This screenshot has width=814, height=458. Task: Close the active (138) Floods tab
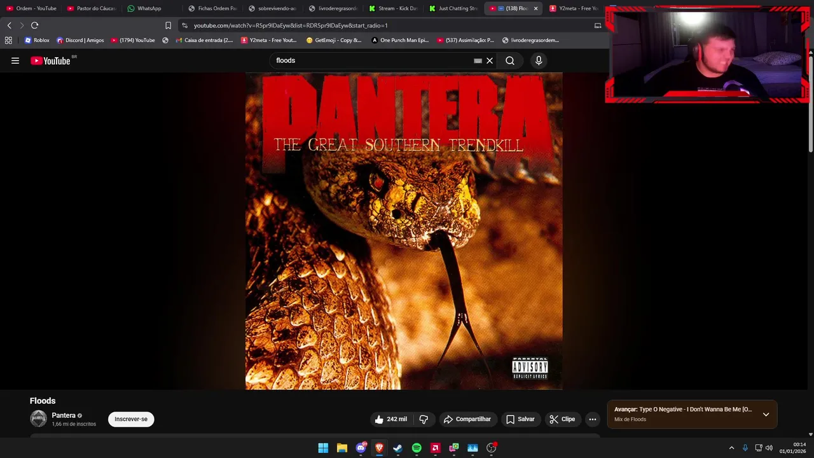[535, 8]
